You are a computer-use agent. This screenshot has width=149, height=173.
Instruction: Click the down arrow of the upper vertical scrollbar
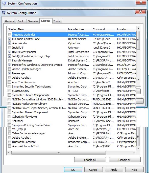[138, 80]
